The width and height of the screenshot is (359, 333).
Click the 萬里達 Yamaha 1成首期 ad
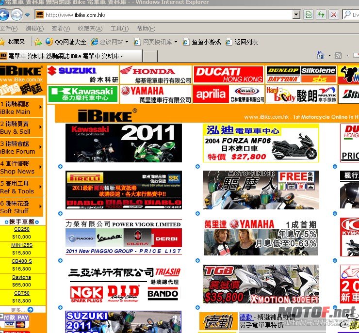point(261,237)
